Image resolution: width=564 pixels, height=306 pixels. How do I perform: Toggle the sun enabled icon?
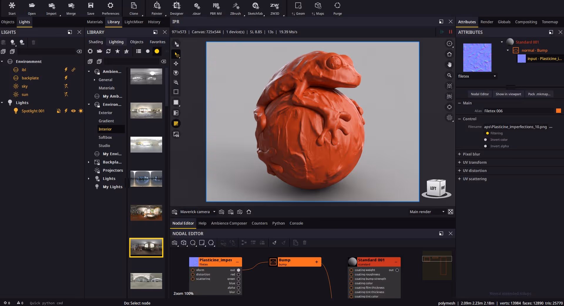(66, 94)
